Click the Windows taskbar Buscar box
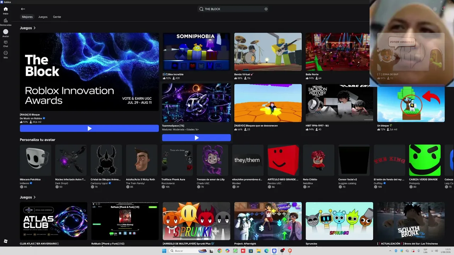The height and width of the screenshot is (255, 454). (x=188, y=251)
